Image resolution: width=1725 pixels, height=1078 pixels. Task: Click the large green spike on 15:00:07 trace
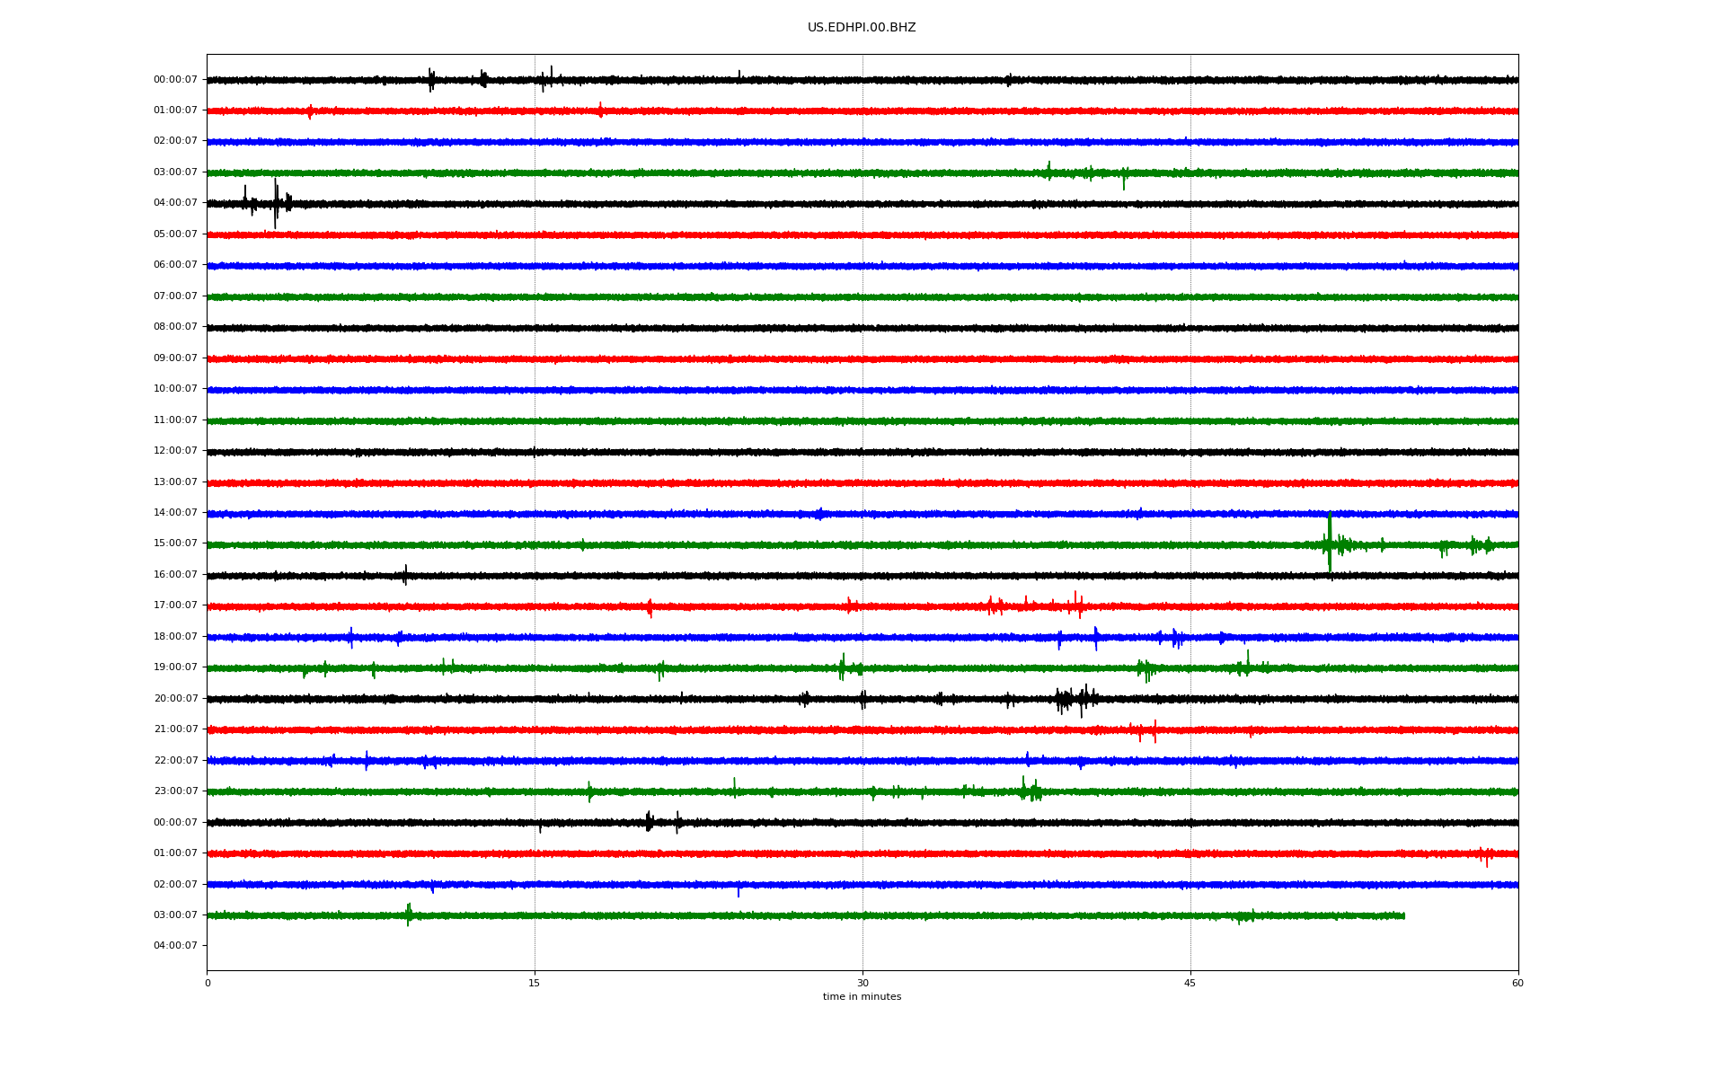click(x=1329, y=539)
